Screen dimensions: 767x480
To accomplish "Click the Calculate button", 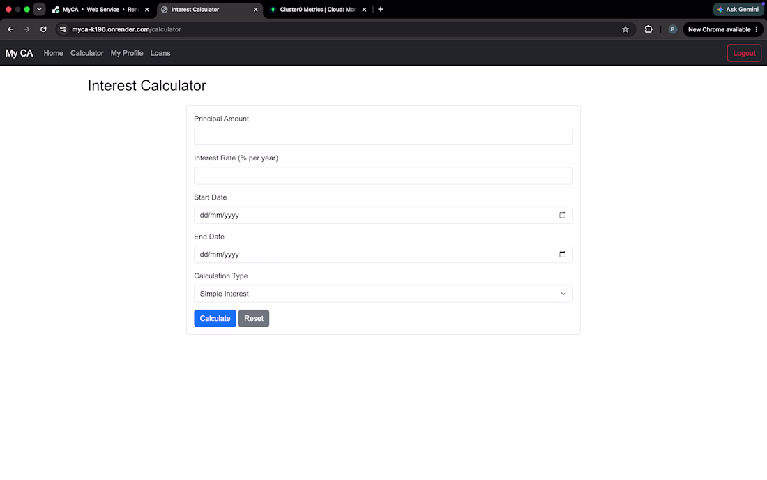I will click(x=215, y=319).
